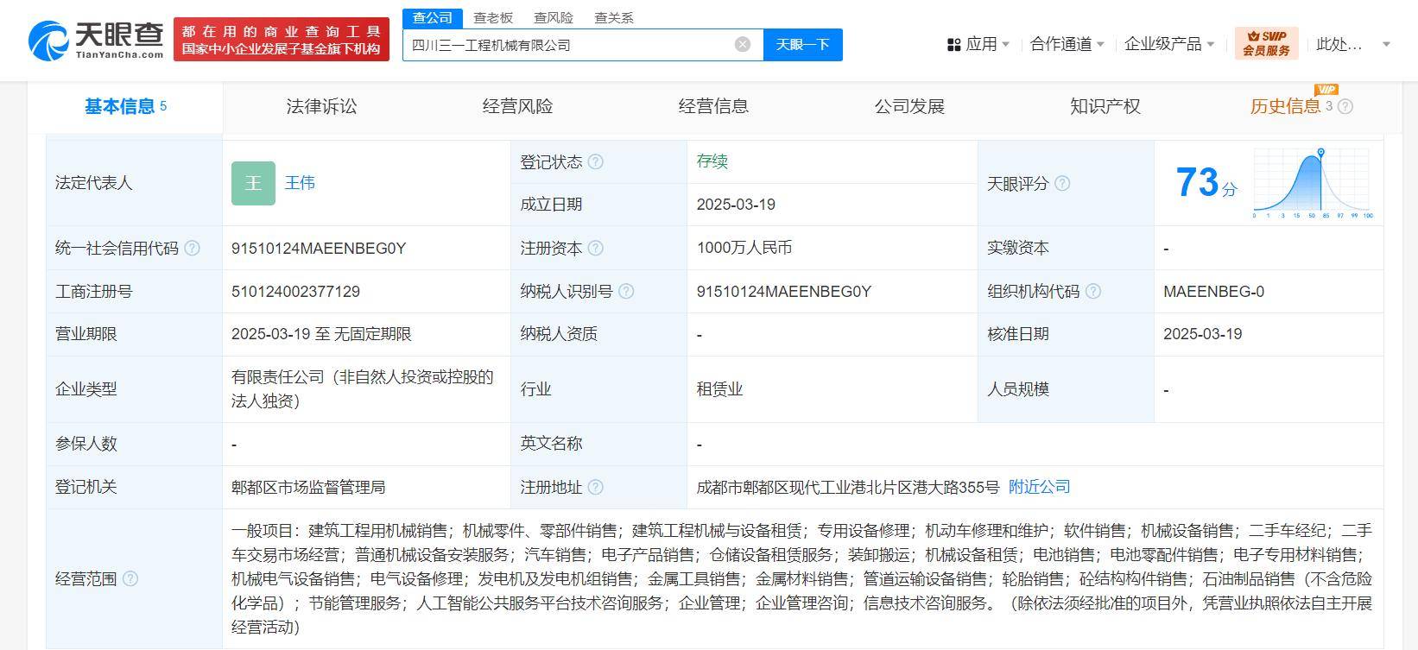This screenshot has height=650, width=1418.
Task: Click the 核准日期 value 2025-03-19
Action: point(1202,334)
